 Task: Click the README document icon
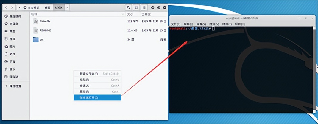36,30
